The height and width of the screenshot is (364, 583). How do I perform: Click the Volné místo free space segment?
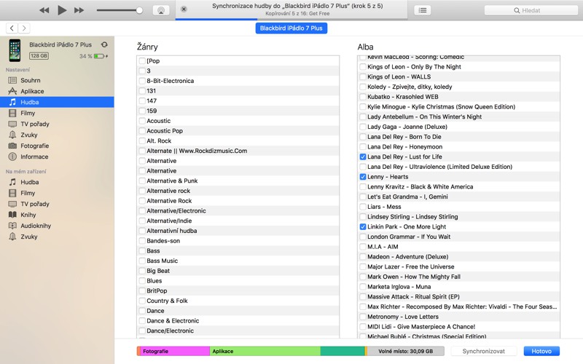(406, 351)
